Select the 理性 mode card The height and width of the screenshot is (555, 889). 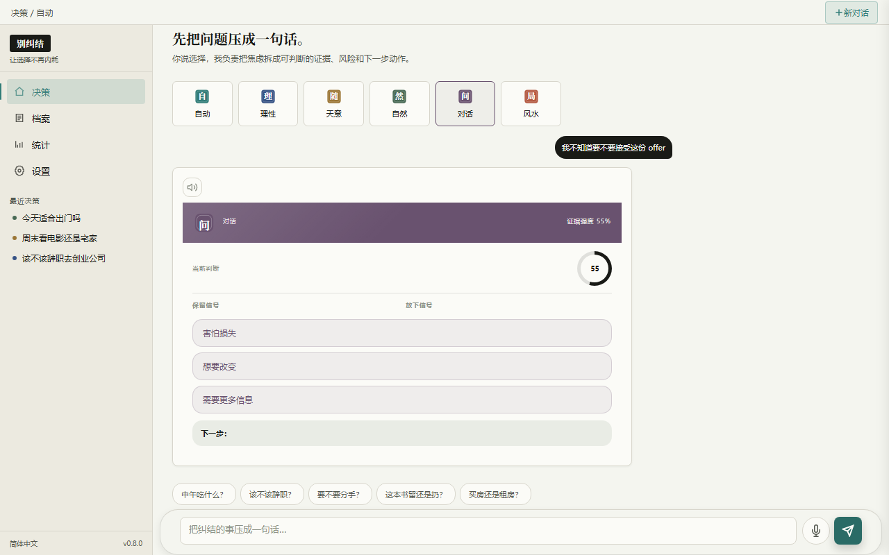268,104
